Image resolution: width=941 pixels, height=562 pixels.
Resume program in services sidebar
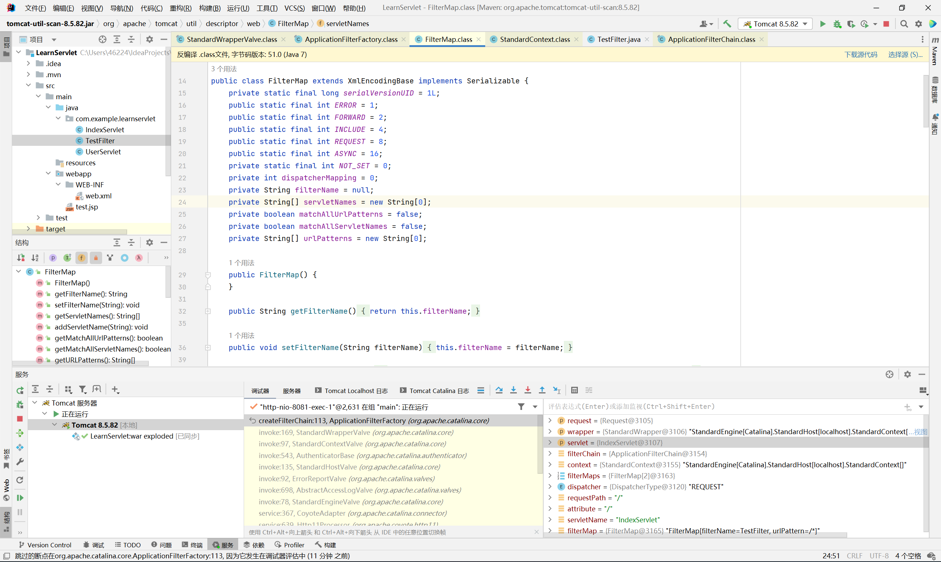(20, 498)
